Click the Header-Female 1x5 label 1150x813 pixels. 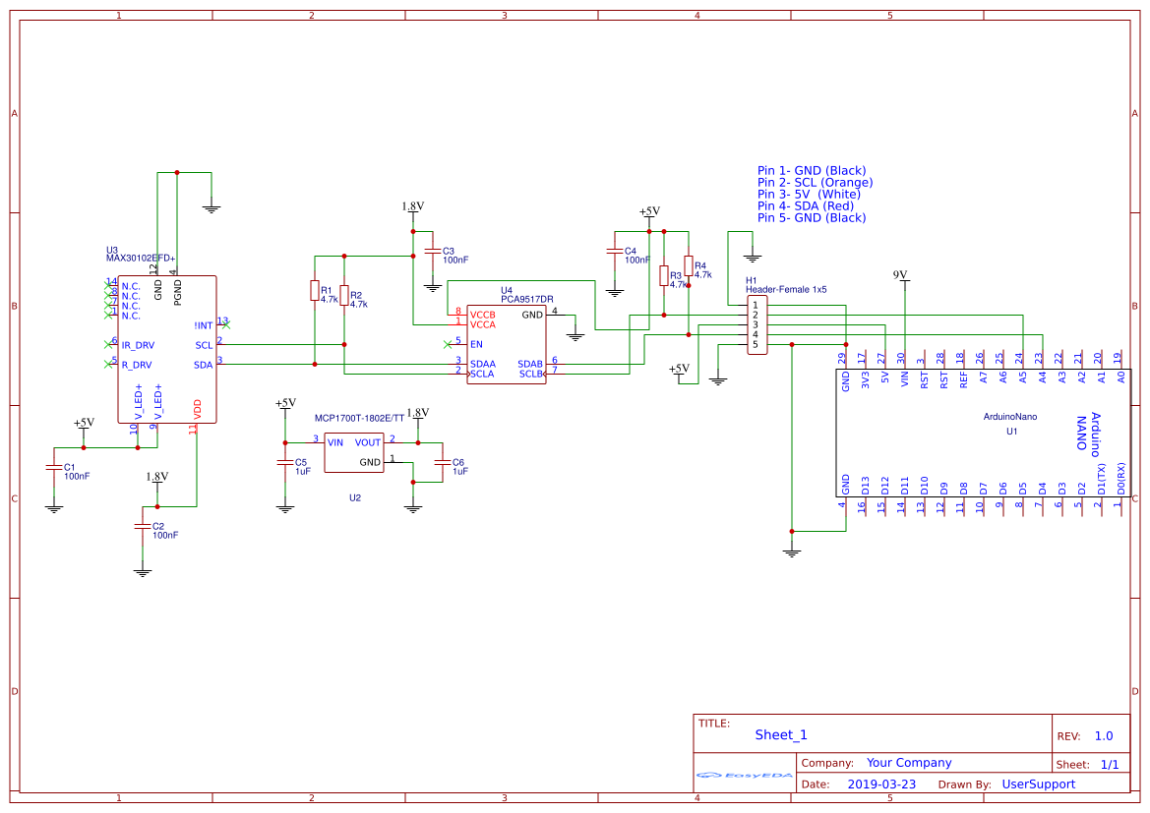point(785,290)
